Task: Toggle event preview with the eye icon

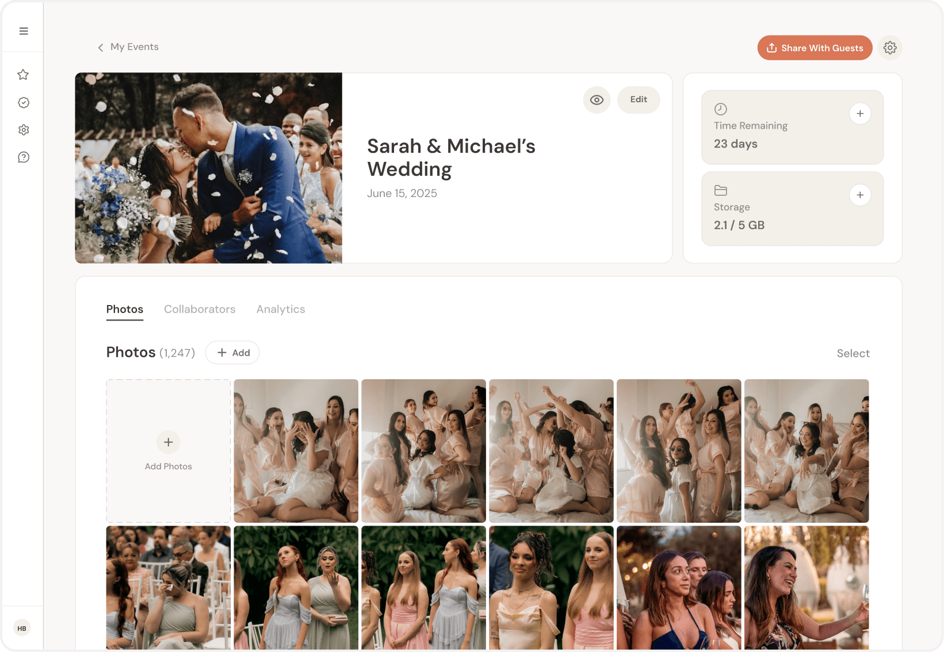Action: (x=597, y=100)
